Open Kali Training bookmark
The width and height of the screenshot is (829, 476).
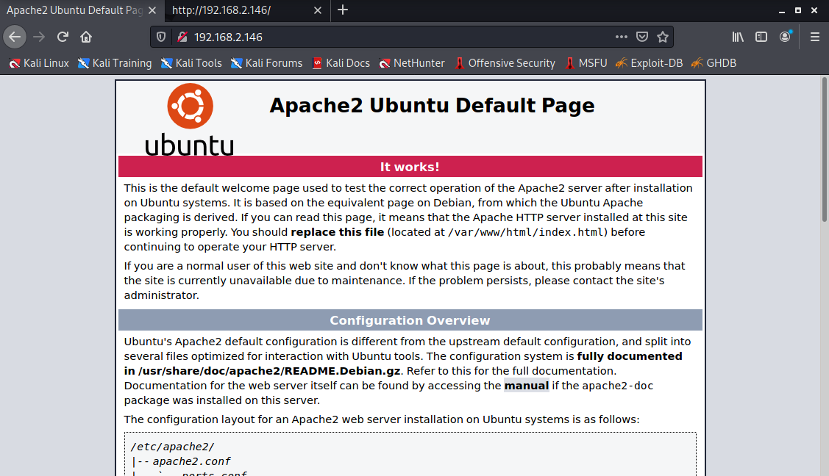point(115,63)
